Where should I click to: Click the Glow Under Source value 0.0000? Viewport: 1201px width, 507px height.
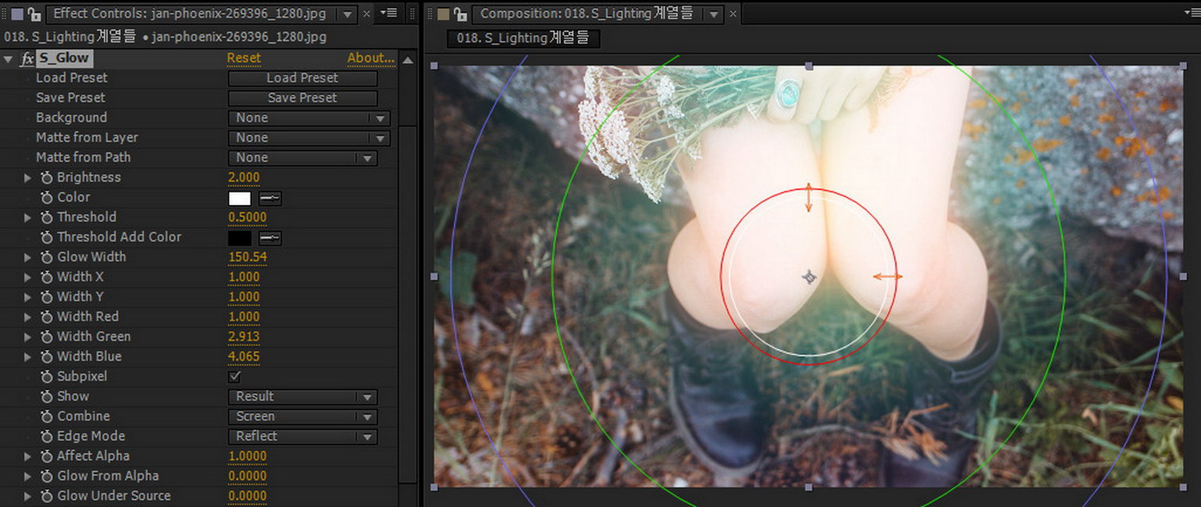click(247, 496)
